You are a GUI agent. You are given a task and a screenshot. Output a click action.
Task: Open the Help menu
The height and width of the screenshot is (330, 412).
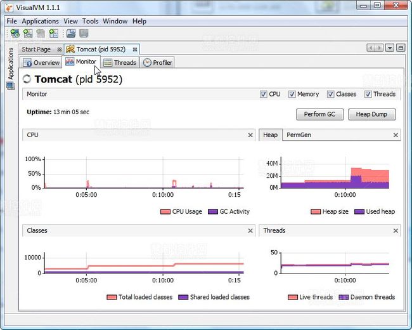click(x=139, y=22)
